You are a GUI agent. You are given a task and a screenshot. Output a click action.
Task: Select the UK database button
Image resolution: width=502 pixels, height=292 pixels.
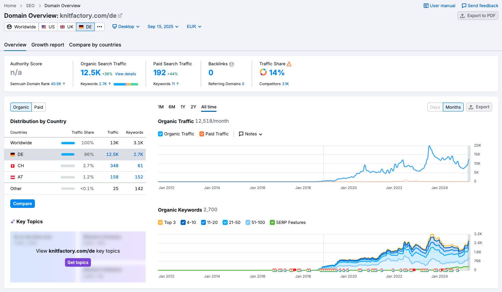pos(67,27)
